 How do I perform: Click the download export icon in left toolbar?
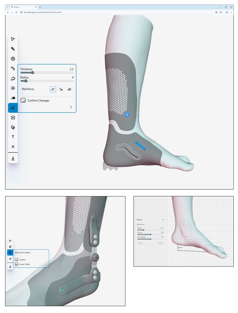[x=13, y=158]
